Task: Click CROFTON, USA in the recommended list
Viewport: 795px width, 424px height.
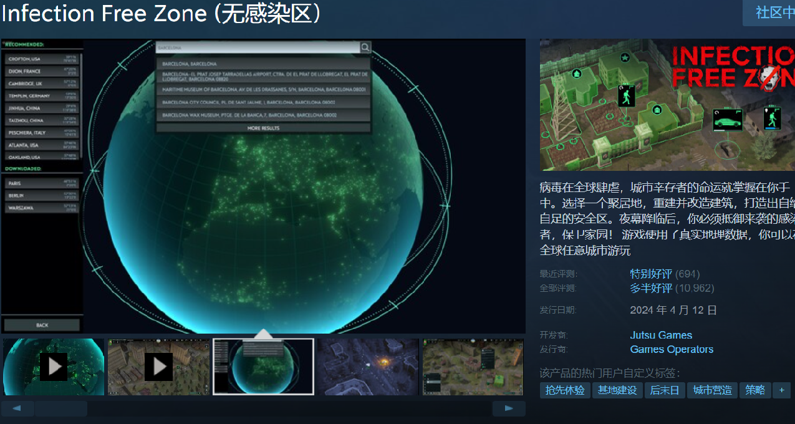Action: (x=42, y=59)
